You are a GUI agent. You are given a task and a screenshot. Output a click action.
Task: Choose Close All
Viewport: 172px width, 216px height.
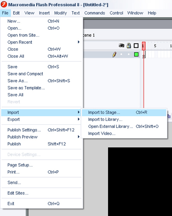pyautogui.click(x=42, y=56)
